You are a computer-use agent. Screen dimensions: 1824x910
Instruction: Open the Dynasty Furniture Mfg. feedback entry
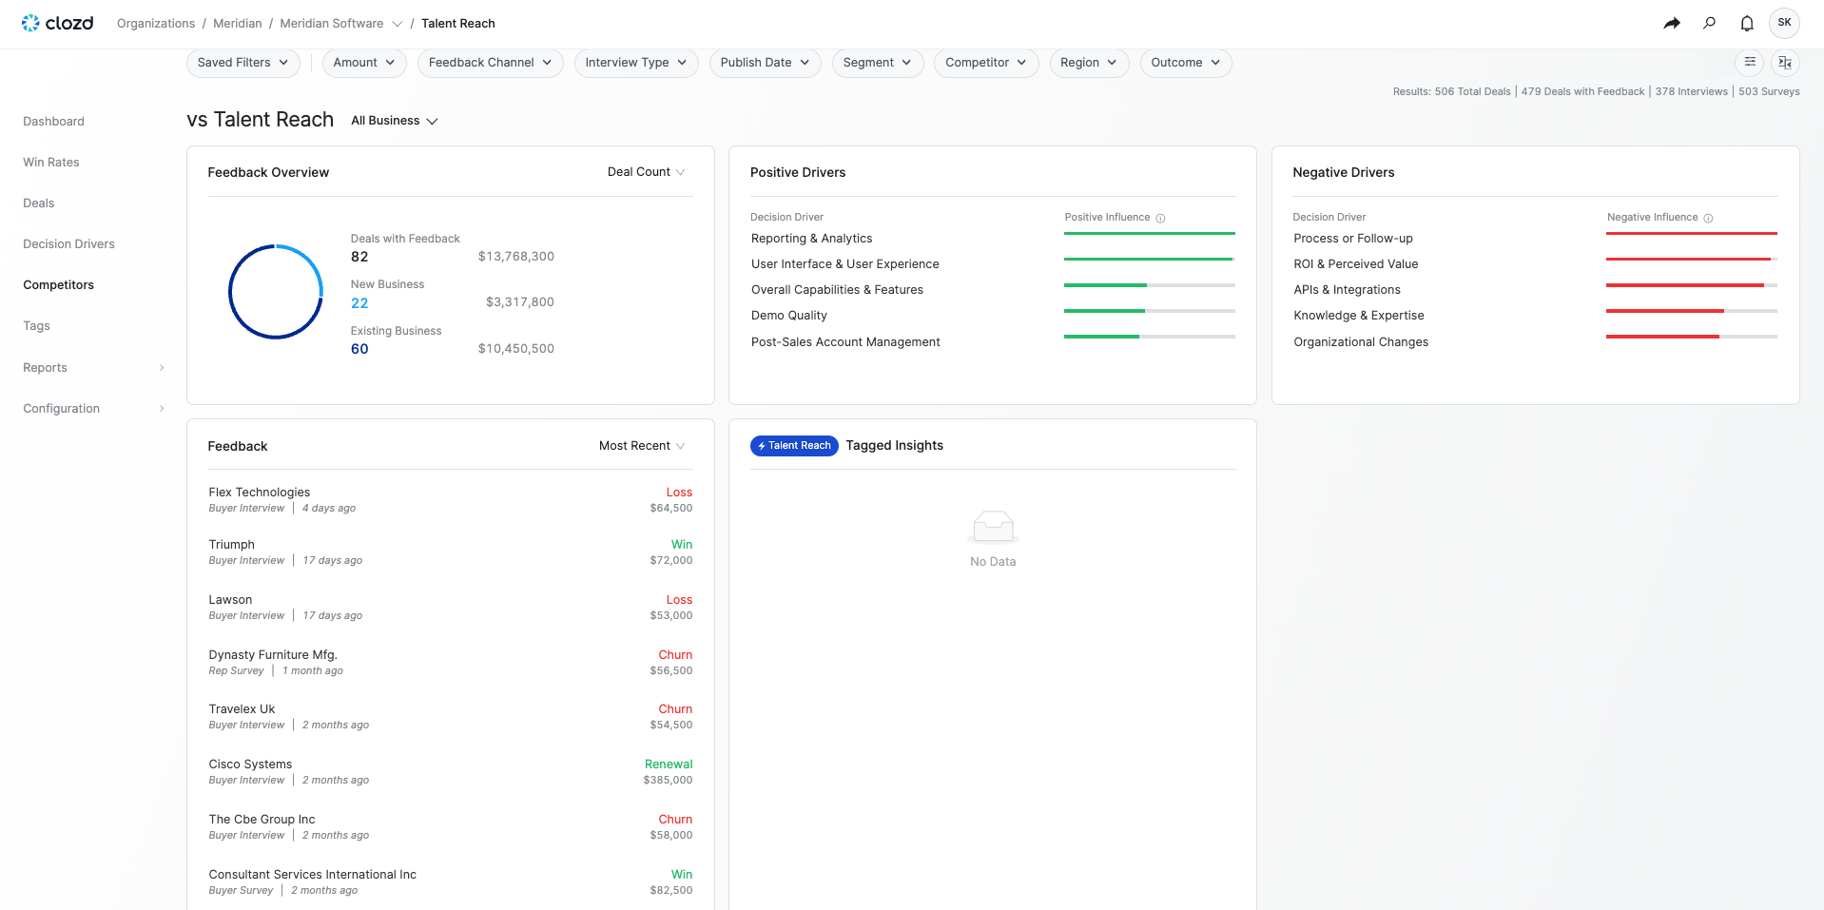[x=451, y=663]
